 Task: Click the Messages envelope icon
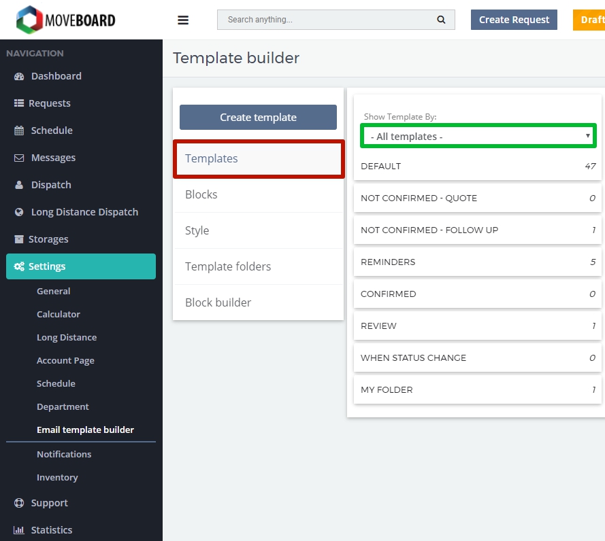point(19,158)
